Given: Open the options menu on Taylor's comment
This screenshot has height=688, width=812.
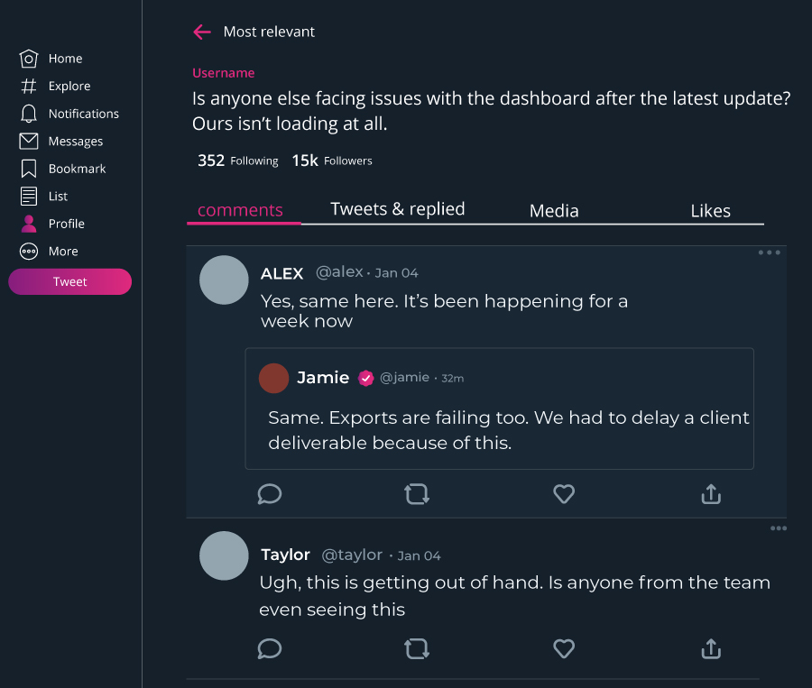Looking at the screenshot, I should [x=779, y=528].
